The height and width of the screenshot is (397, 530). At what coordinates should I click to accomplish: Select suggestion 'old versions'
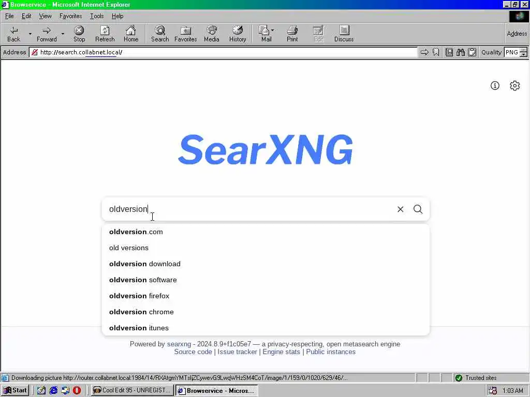point(266,248)
